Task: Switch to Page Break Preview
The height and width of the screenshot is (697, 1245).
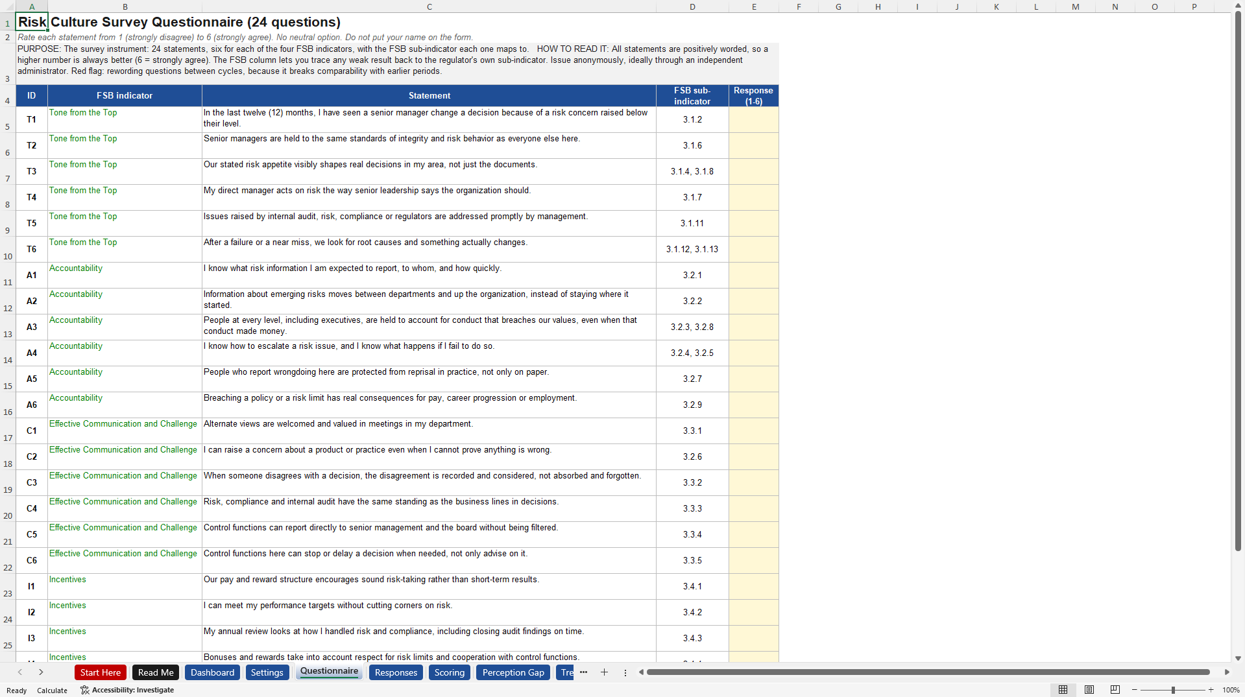Action: tap(1115, 690)
